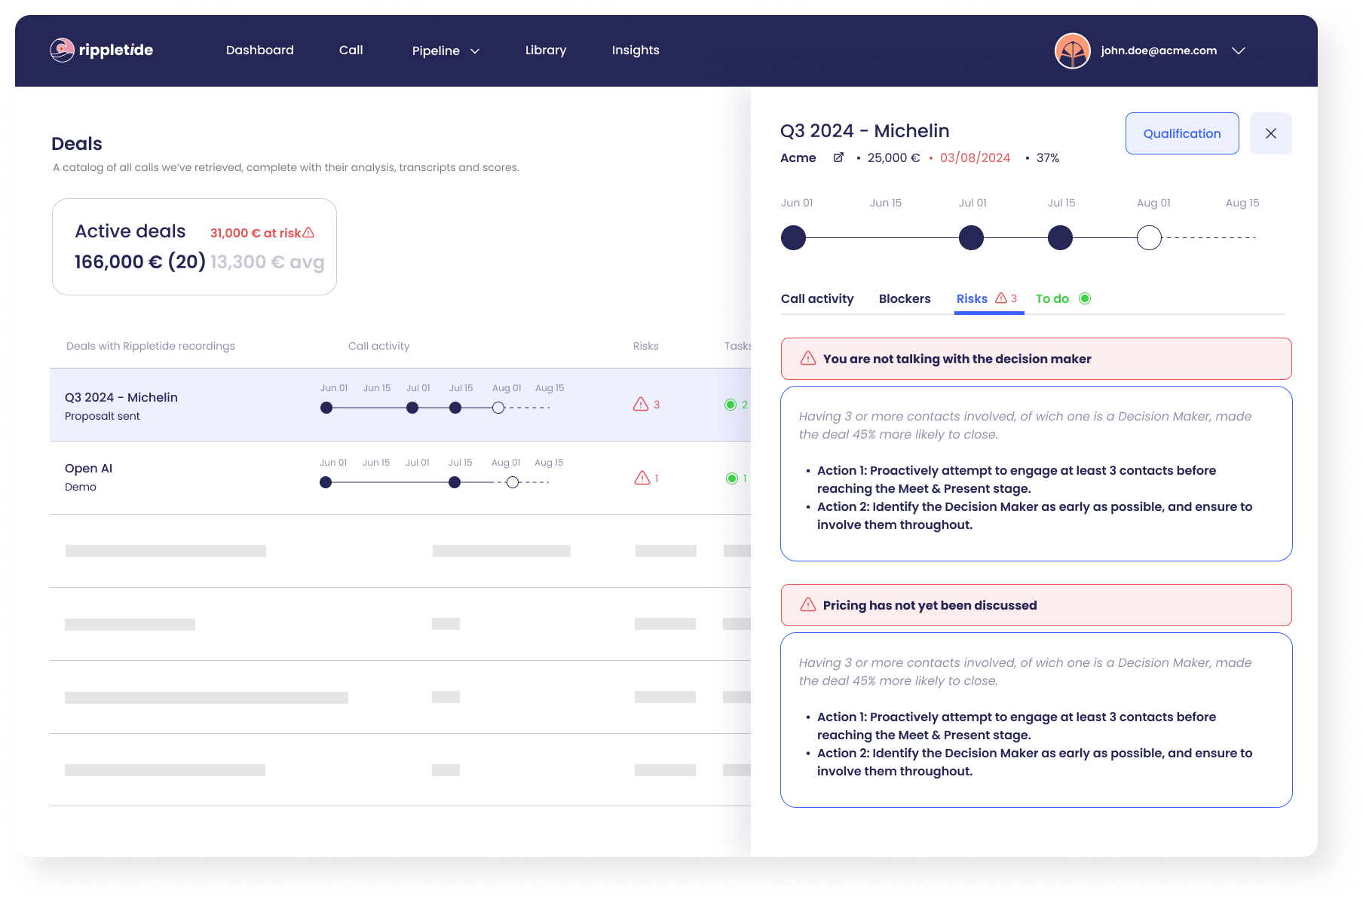Click the 'Proposalt sent' stage text
Viewport: 1363px width, 902px height.
click(103, 416)
